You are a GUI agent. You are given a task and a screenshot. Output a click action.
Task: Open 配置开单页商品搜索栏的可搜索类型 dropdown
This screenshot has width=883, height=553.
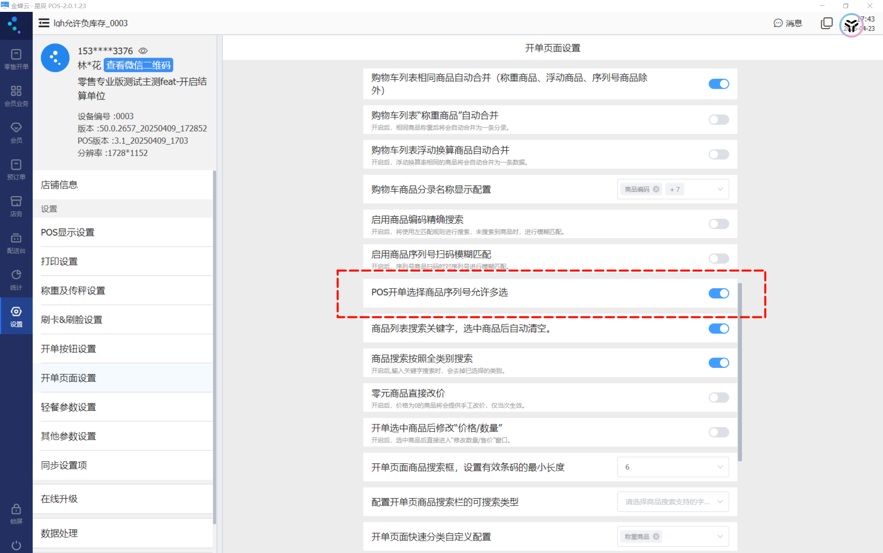click(x=673, y=502)
